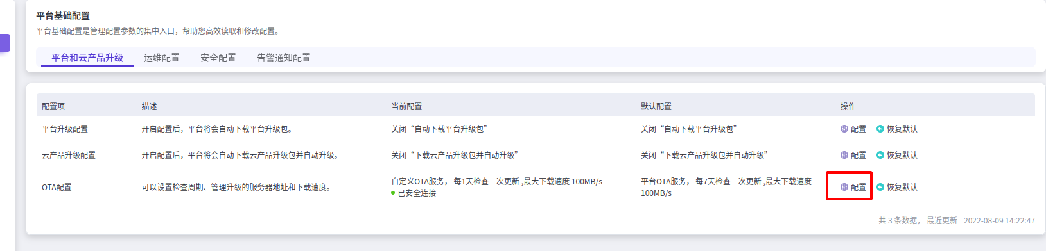Screen dimensions: 1046x251
Task: Select the 配置 link in OTA配置 row
Action: pos(859,187)
